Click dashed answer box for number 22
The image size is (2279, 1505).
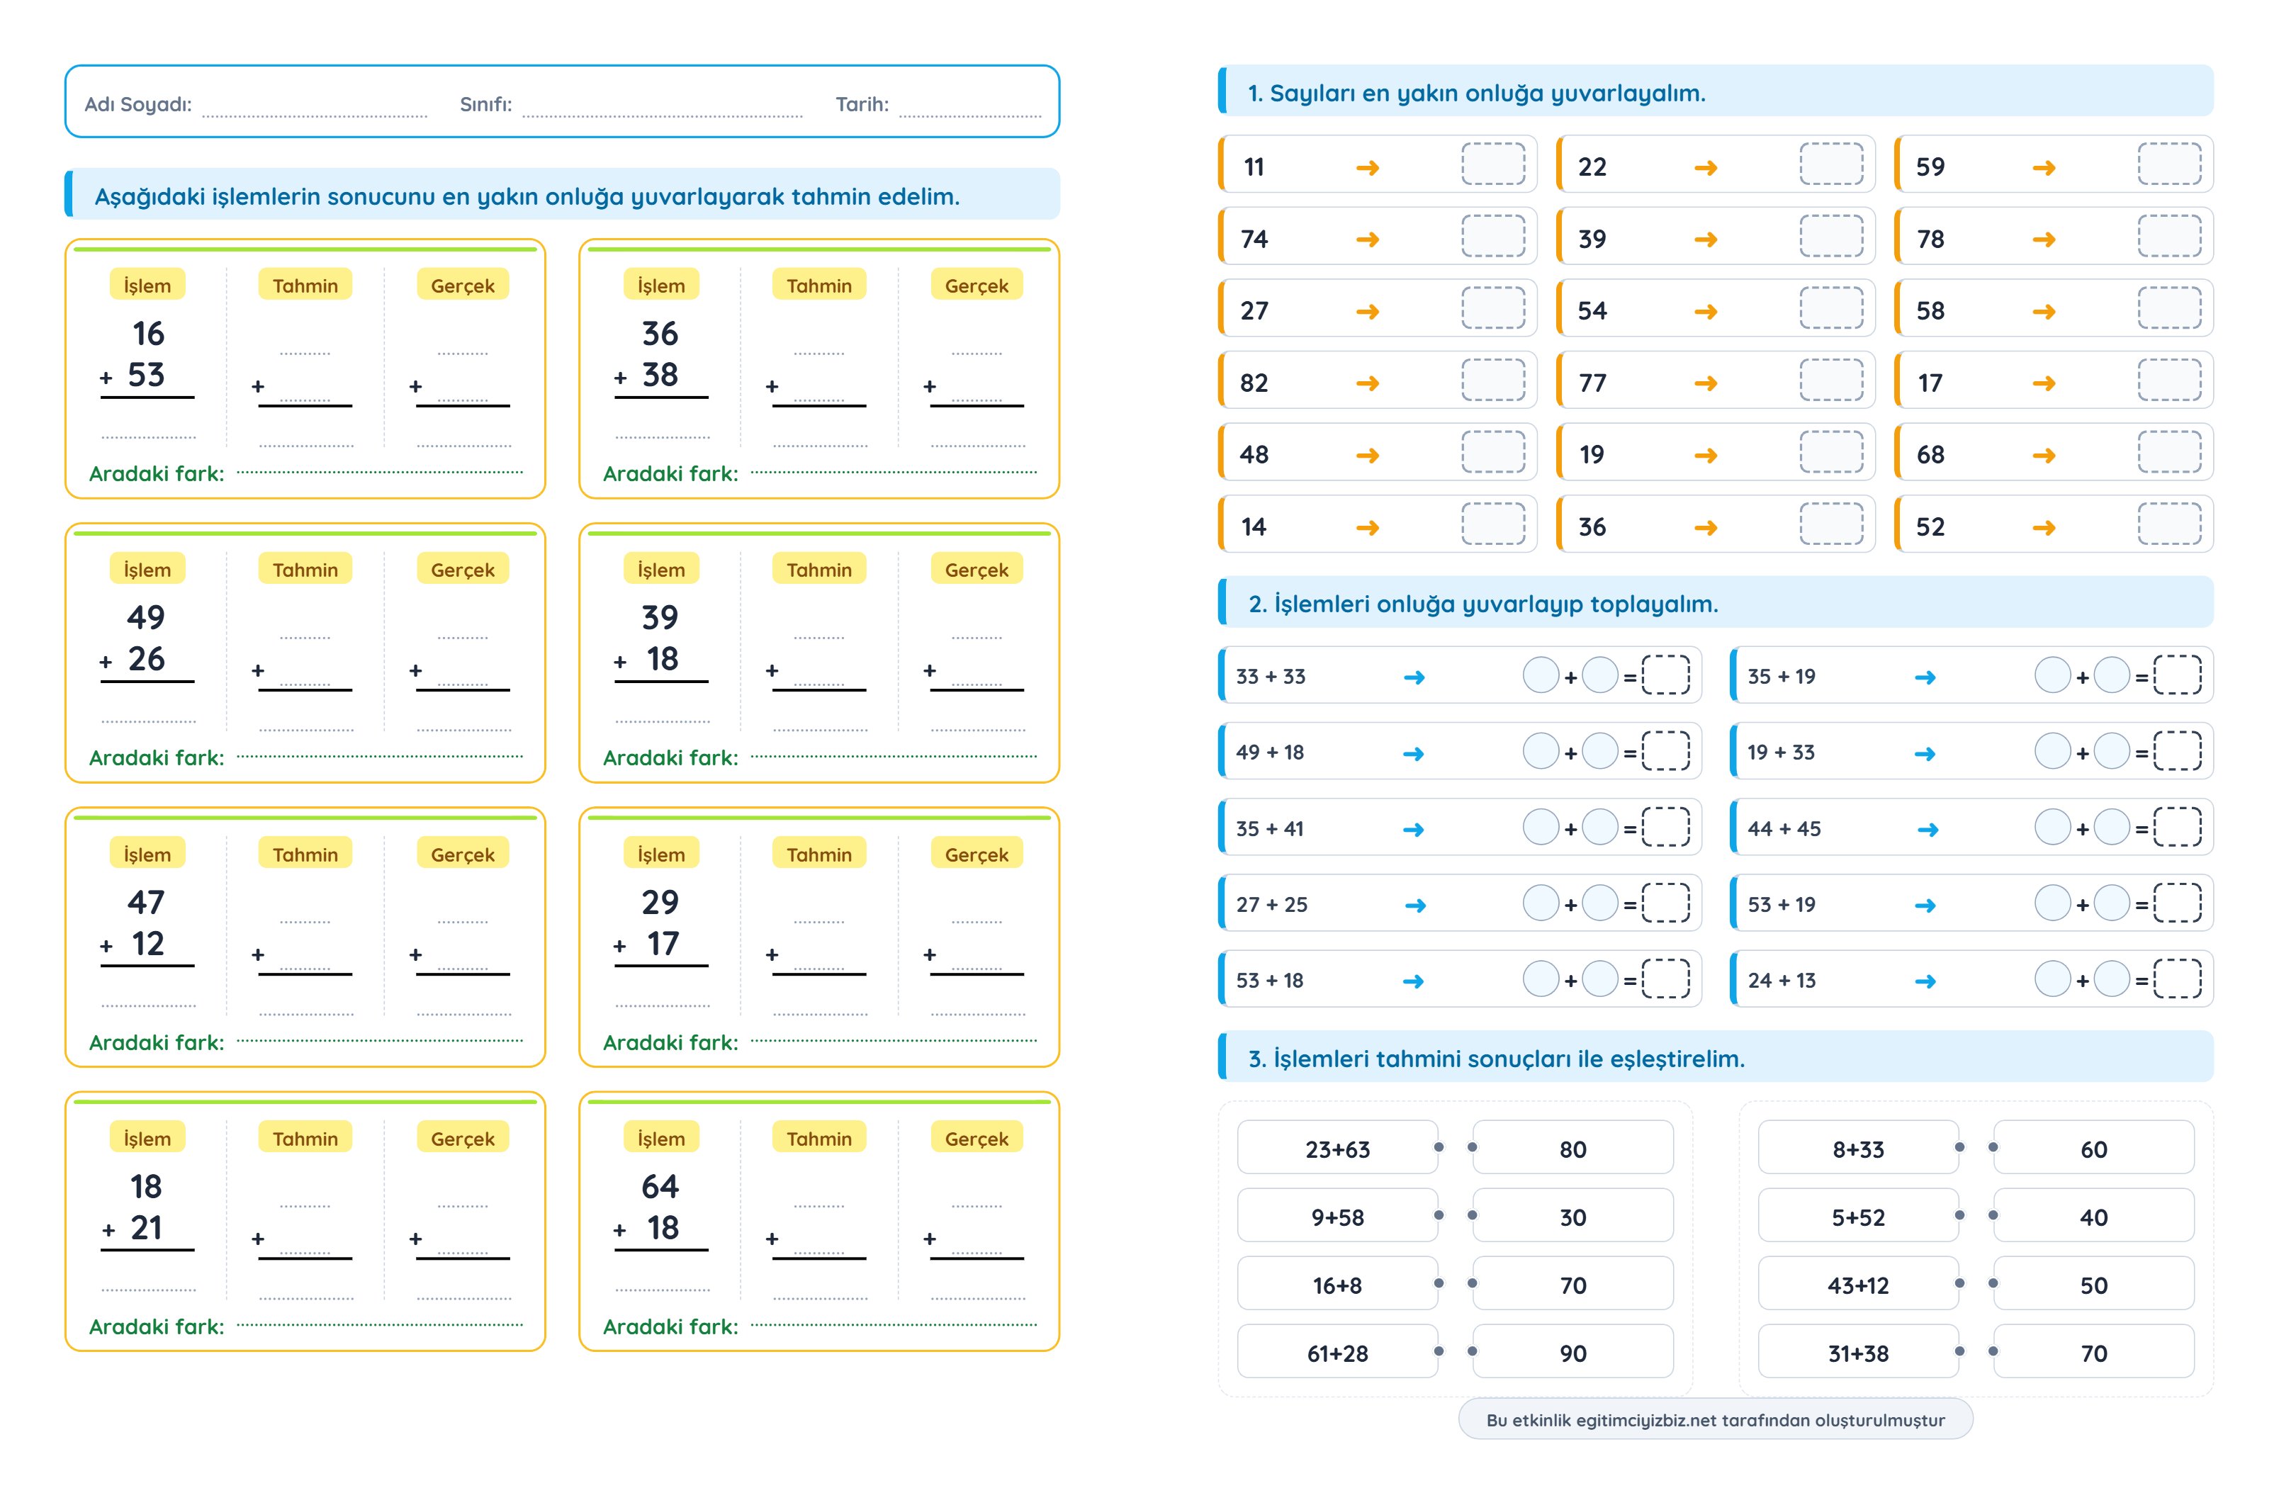[x=1830, y=164]
